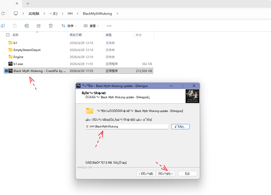Click the copy icon in the toolbar
The width and height of the screenshot is (271, 195).
pyautogui.click(x=3, y=26)
